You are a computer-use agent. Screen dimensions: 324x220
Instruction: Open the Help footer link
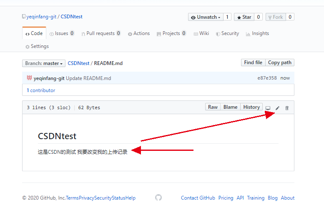[131, 198]
